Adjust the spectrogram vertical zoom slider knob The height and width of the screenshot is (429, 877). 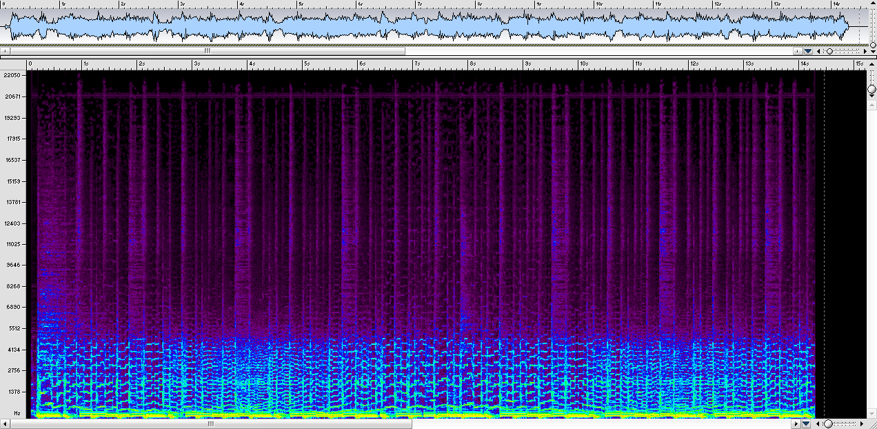click(871, 89)
